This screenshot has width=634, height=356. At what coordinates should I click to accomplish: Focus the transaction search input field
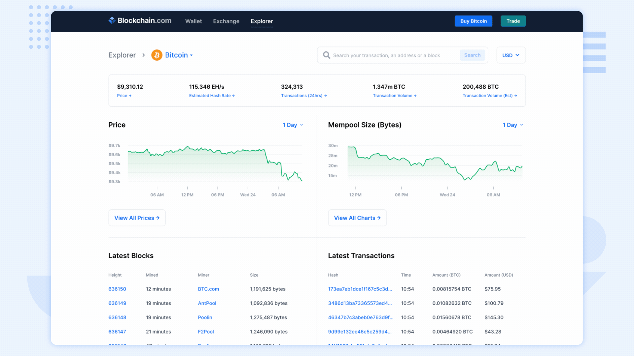coord(393,55)
